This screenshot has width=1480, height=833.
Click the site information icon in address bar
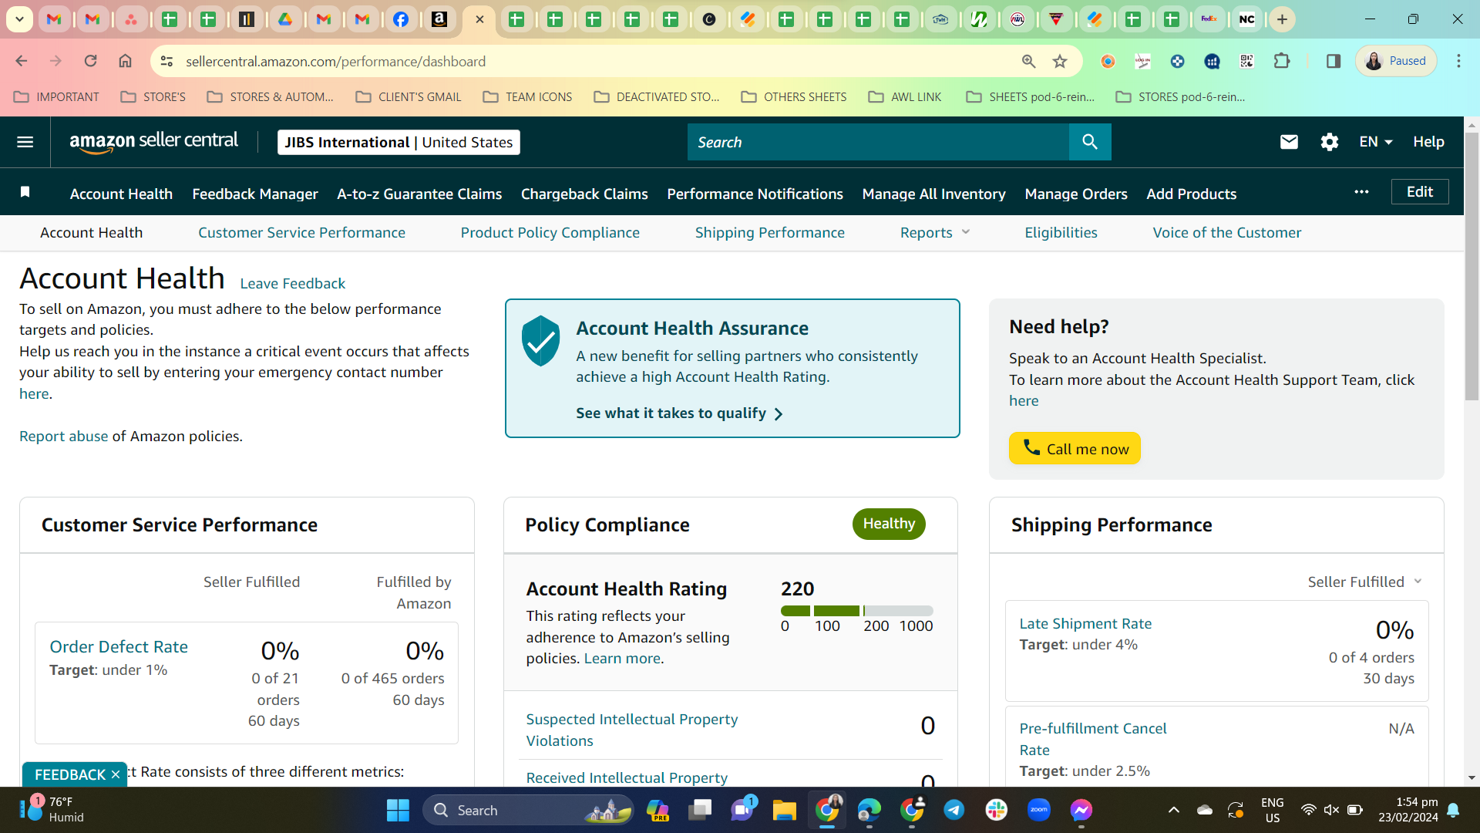pos(166,61)
